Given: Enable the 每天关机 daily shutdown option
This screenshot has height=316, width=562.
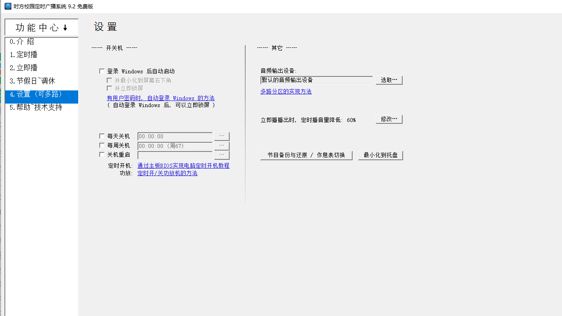Looking at the screenshot, I should [102, 136].
